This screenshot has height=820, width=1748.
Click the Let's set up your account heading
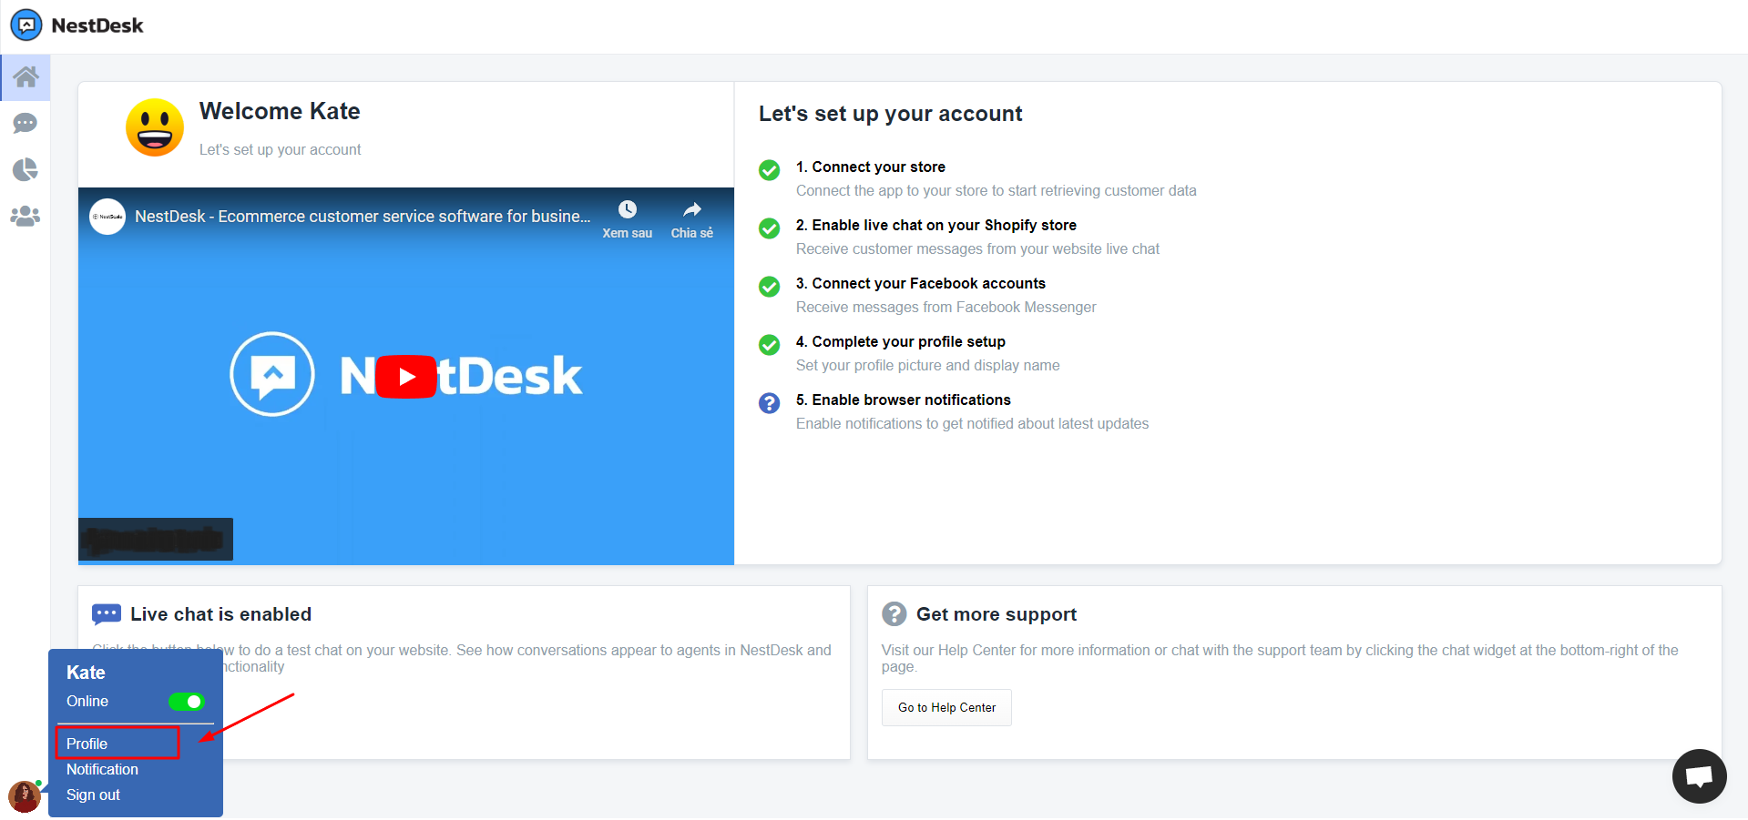click(891, 114)
